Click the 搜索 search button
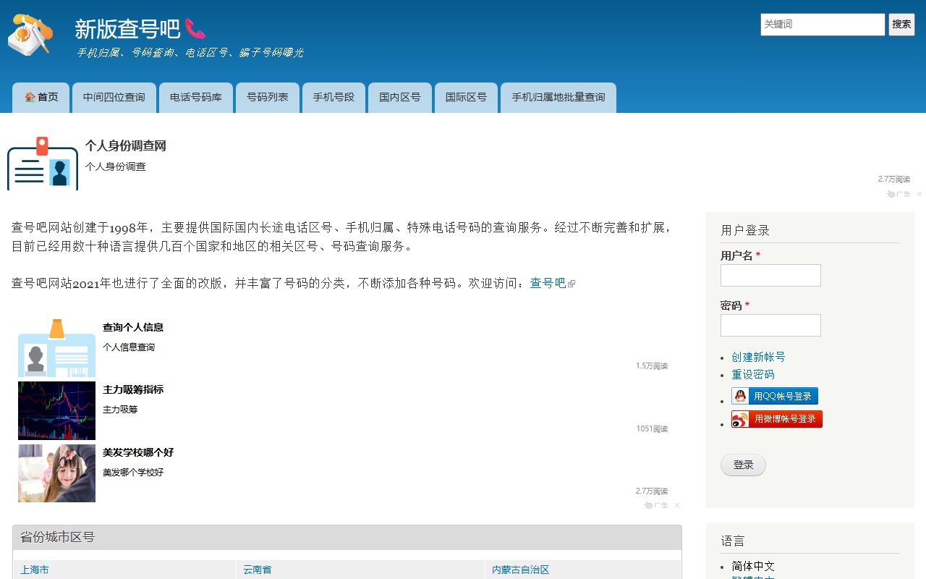Image resolution: width=926 pixels, height=579 pixels. 901,25
